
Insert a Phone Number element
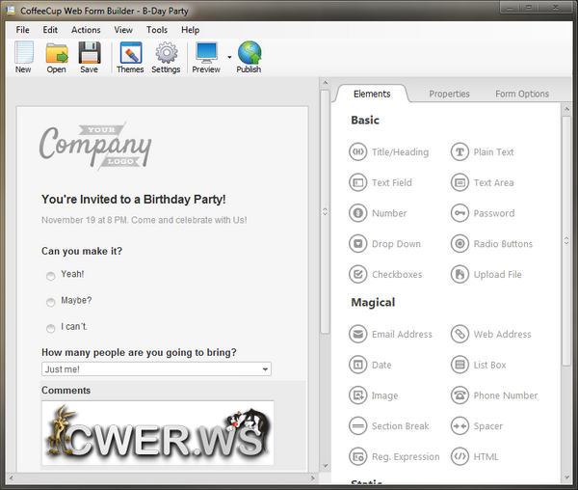tap(494, 395)
